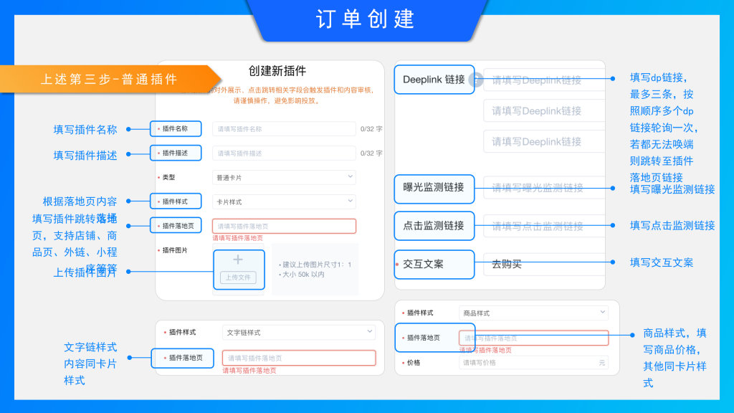Click the 元 unit suffix in the price field
The image size is (734, 413).
pyautogui.click(x=601, y=363)
